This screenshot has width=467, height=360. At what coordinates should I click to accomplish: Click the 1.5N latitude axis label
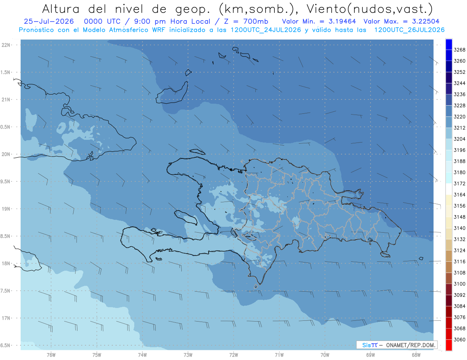coord(6,72)
